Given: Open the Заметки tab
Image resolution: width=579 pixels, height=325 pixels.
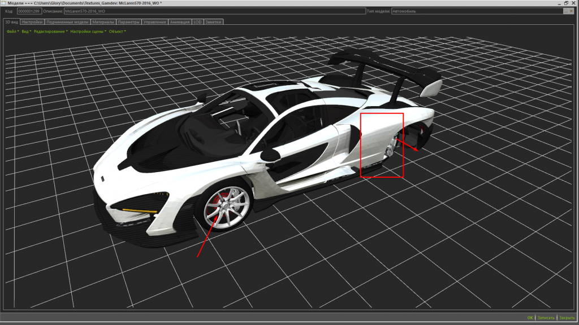Looking at the screenshot, I should (214, 22).
